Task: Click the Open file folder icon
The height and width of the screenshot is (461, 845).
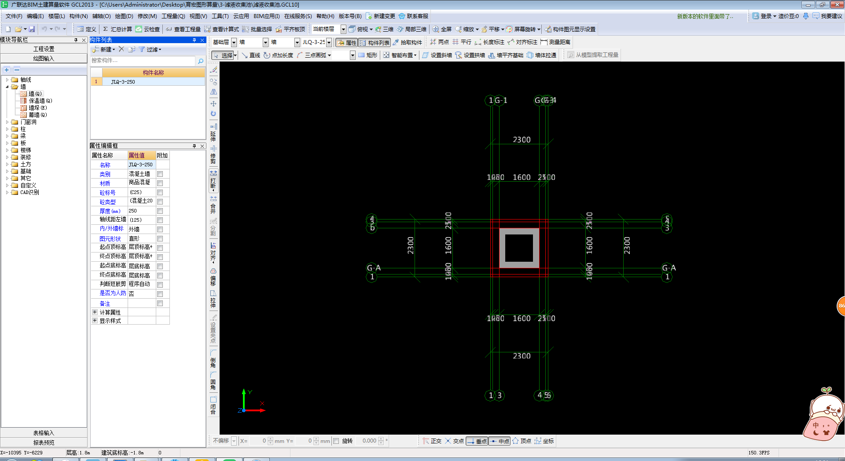Action: point(18,29)
